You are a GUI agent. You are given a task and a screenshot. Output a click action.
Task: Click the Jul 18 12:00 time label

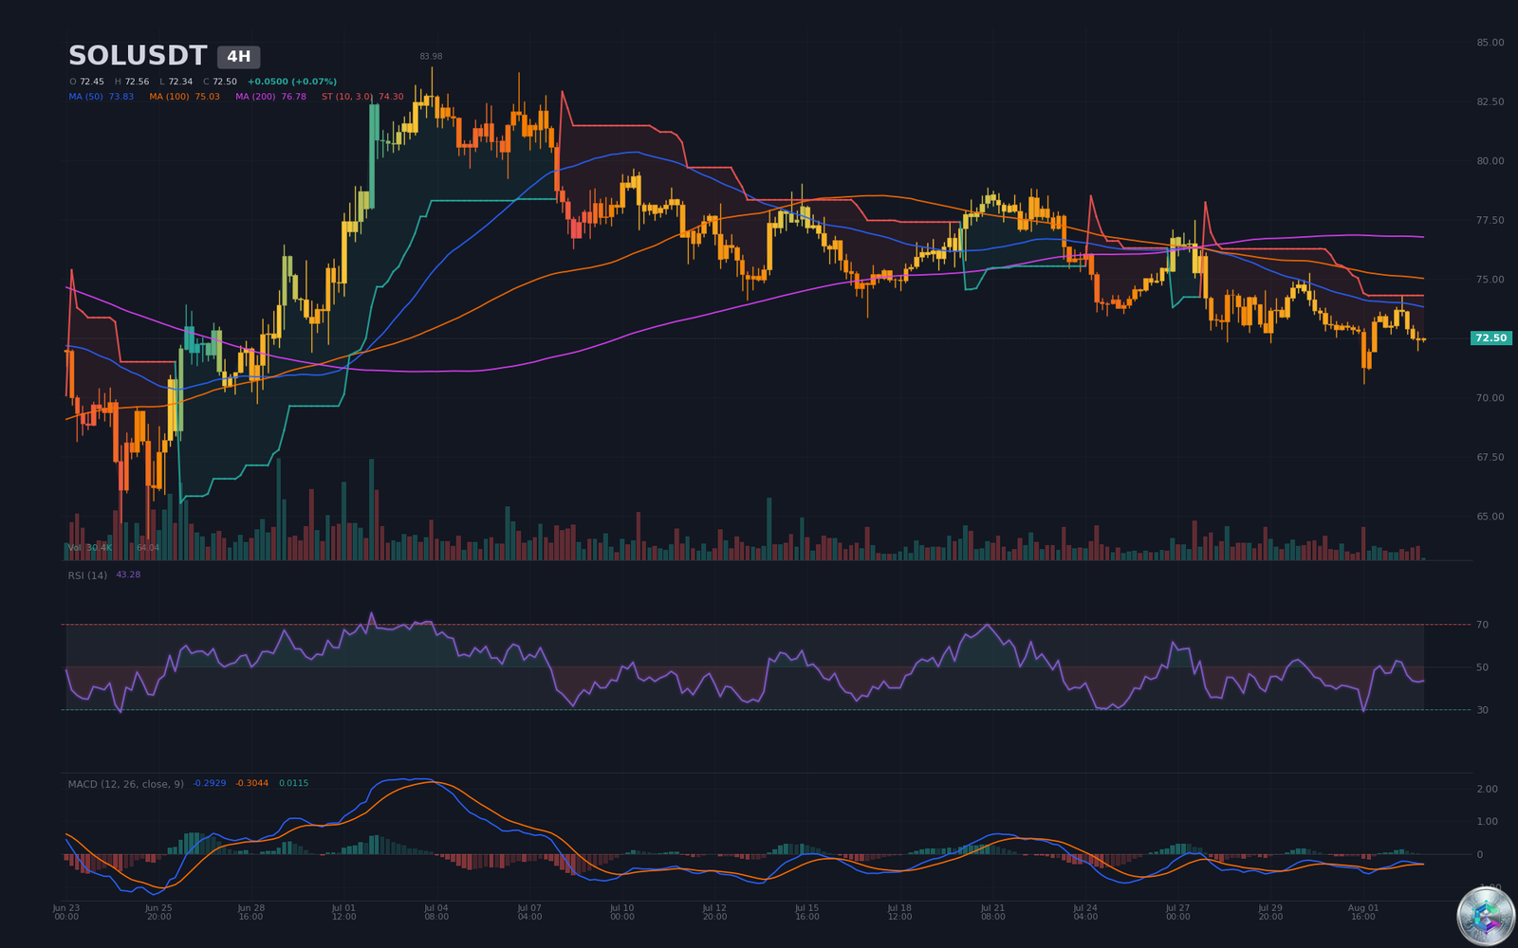tap(899, 912)
